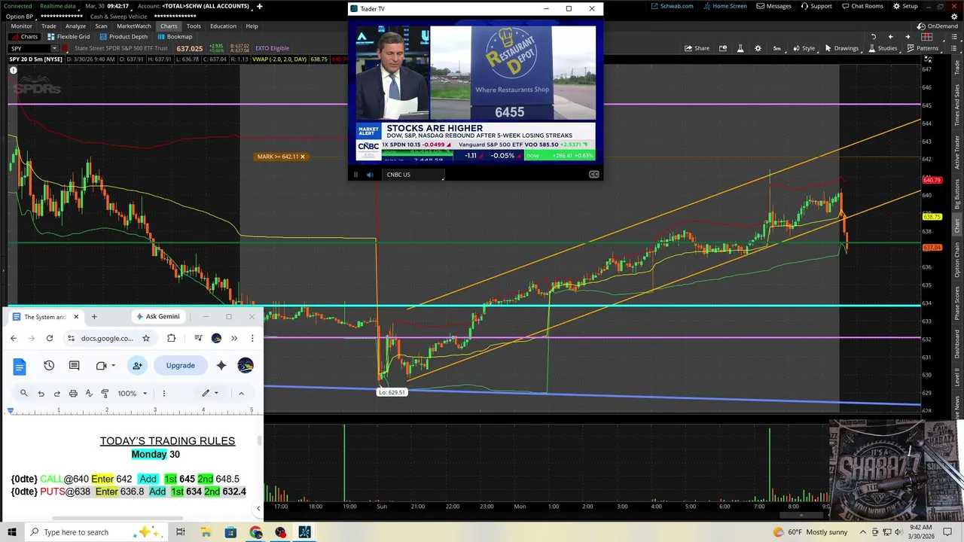Open Gemini sparkle icon in Docs
Image resolution: width=964 pixels, height=542 pixels.
[x=221, y=365]
